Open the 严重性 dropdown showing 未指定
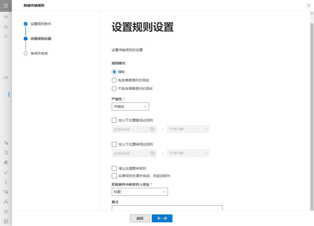 (130, 106)
